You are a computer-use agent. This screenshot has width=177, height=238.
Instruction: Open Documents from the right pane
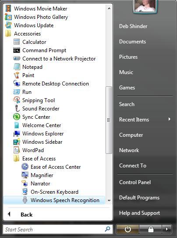tap(133, 42)
